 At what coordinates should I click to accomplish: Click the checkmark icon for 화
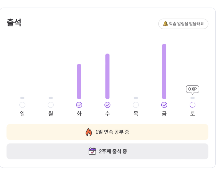pyautogui.click(x=79, y=105)
